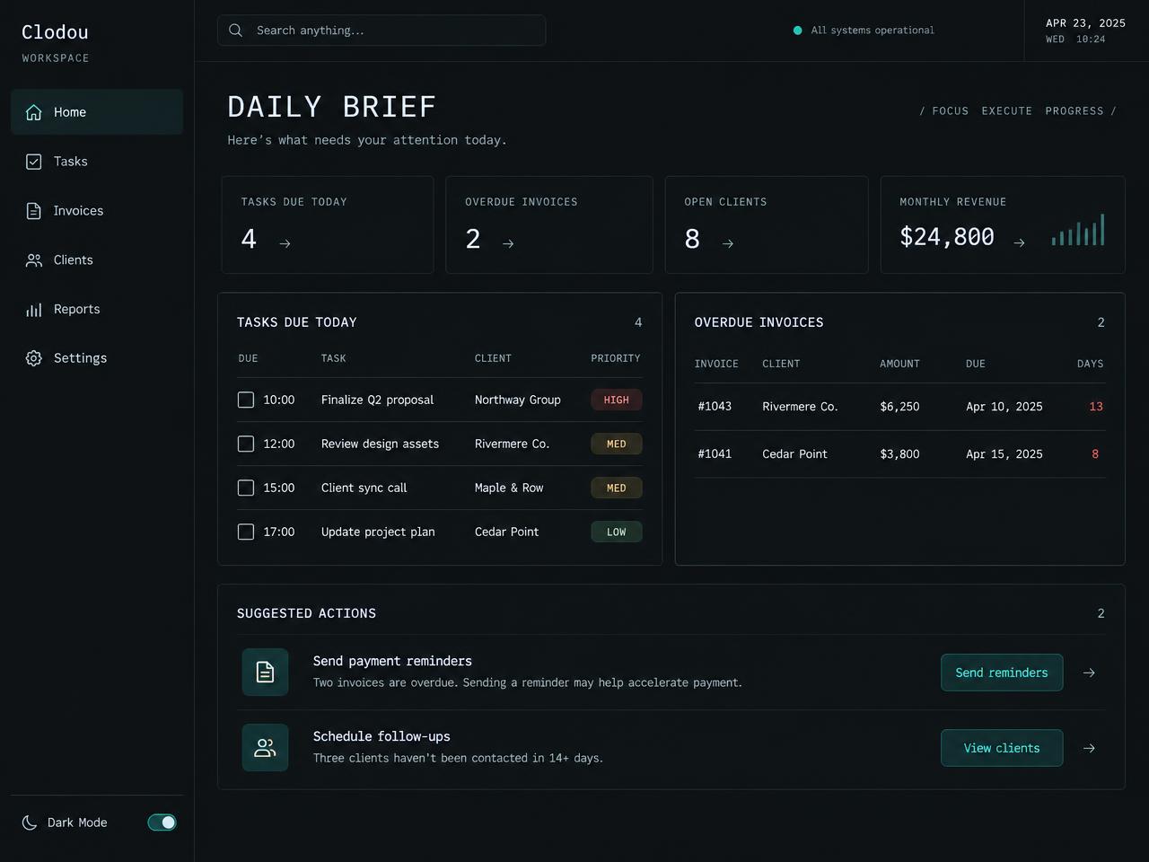Navigate to Clients section
This screenshot has width=1149, height=862.
(x=97, y=260)
